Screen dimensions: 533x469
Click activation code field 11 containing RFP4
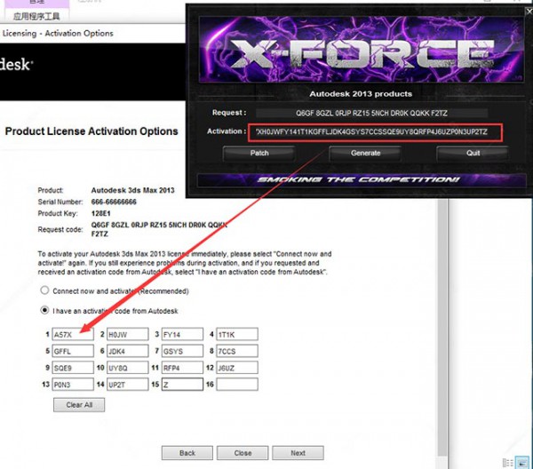[x=182, y=368]
